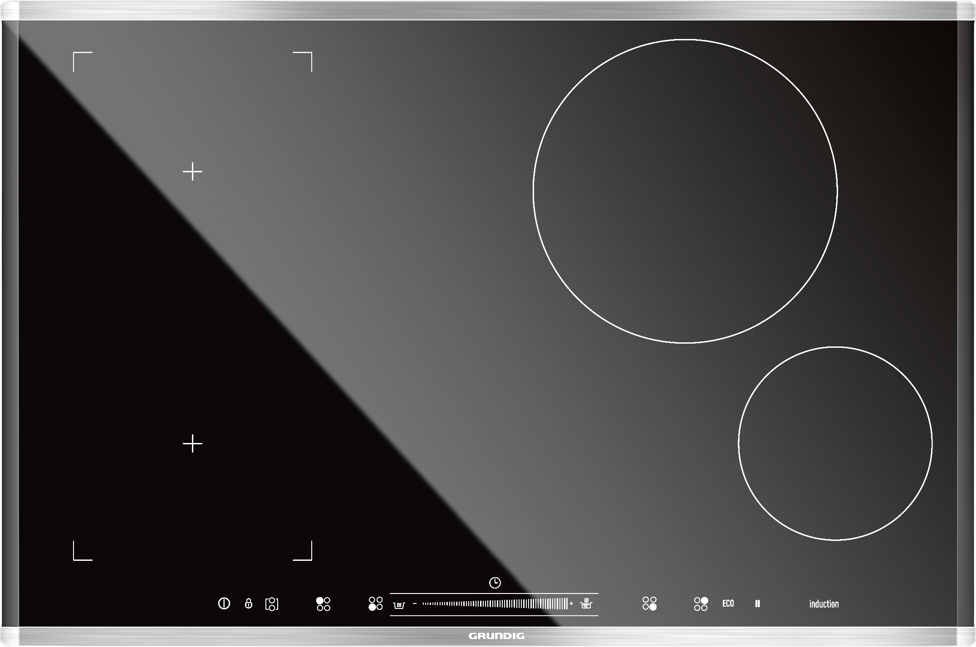Activate the booster icon right of the slider
The image size is (976, 647).
point(587,604)
